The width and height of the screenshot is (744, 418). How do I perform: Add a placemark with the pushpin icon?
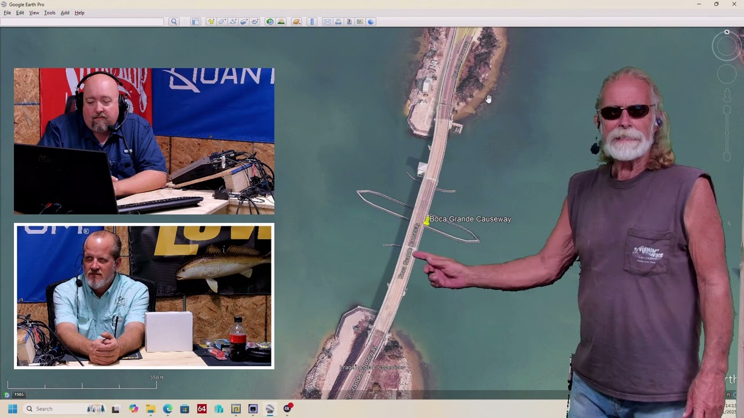[211, 21]
